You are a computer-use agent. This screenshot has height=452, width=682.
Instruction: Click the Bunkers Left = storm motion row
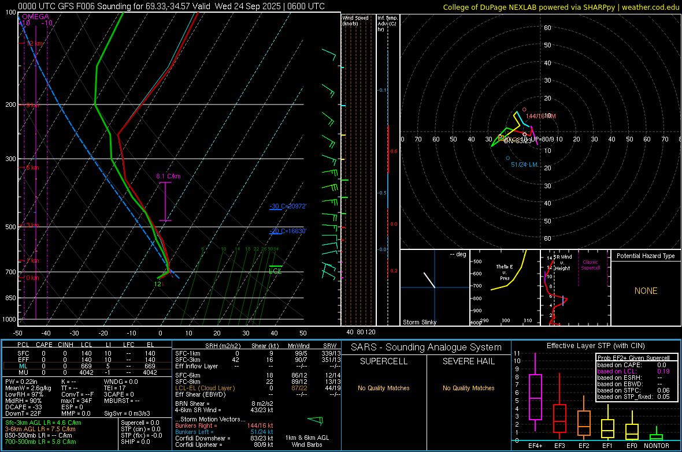[224, 432]
